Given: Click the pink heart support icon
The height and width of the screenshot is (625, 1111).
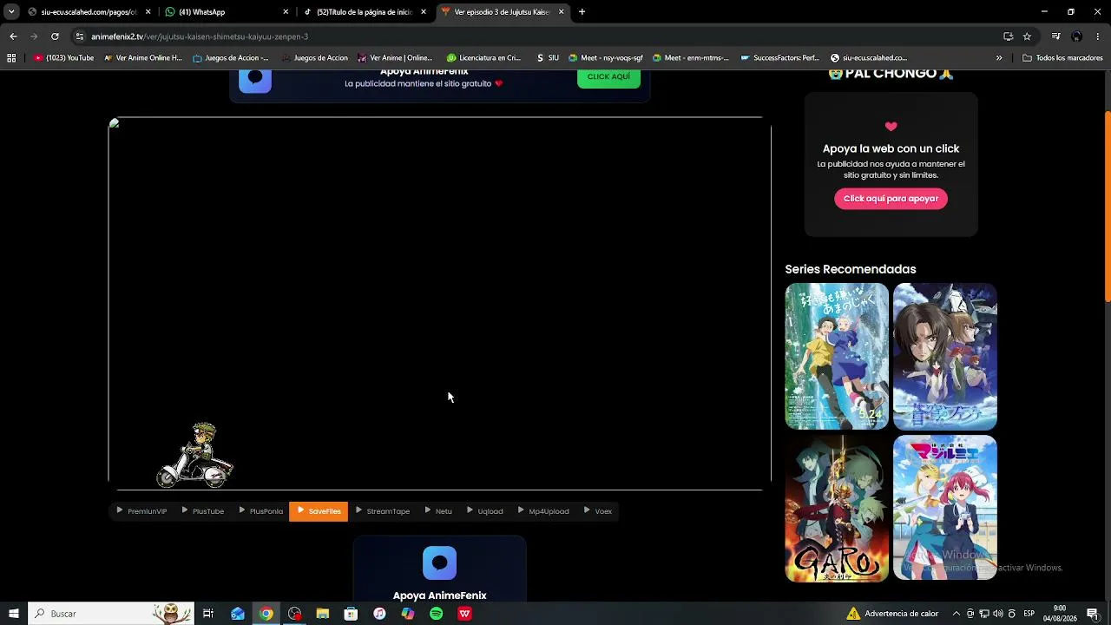Looking at the screenshot, I should click(891, 127).
